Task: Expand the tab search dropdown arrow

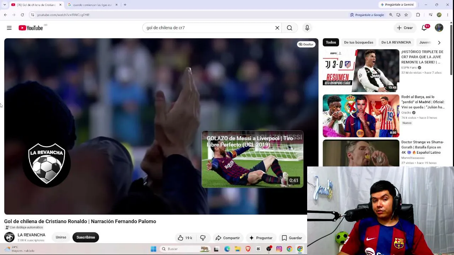Action: [x=5, y=5]
